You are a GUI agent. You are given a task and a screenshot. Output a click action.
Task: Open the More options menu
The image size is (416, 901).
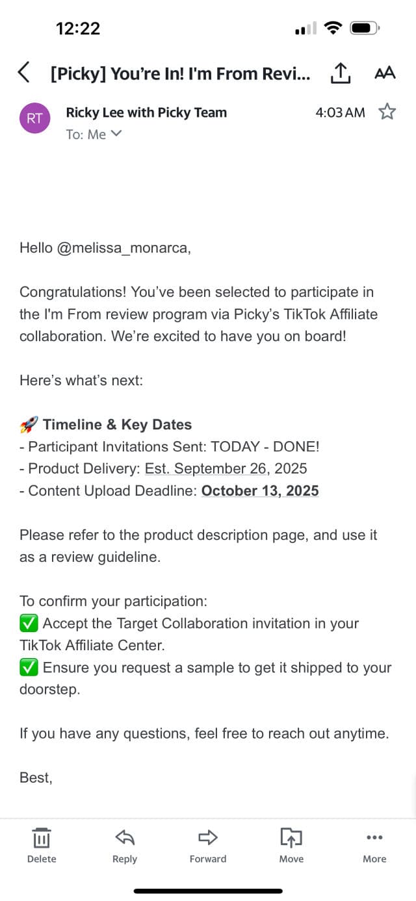pyautogui.click(x=374, y=845)
